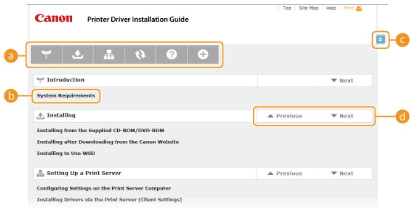This screenshot has width=412, height=208.
Task: Open the Top menu item
Action: 287,8
